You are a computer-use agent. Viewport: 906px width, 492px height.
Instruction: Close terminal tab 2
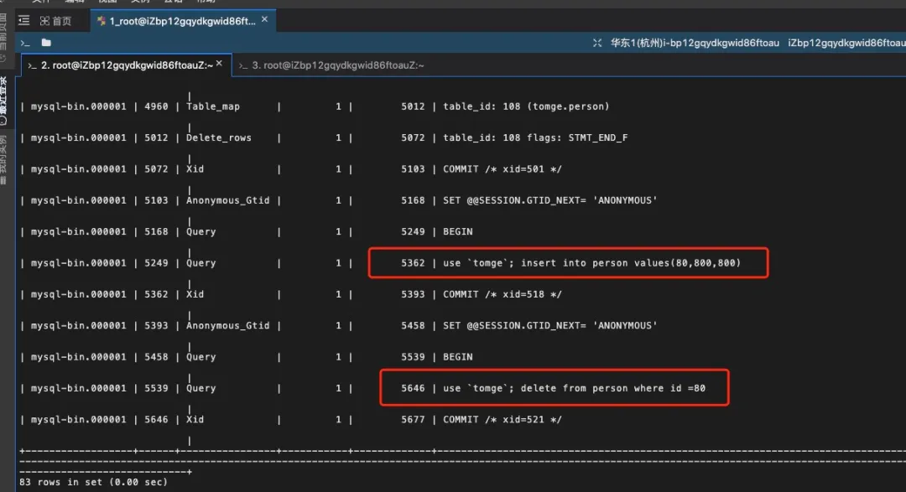pyautogui.click(x=220, y=64)
